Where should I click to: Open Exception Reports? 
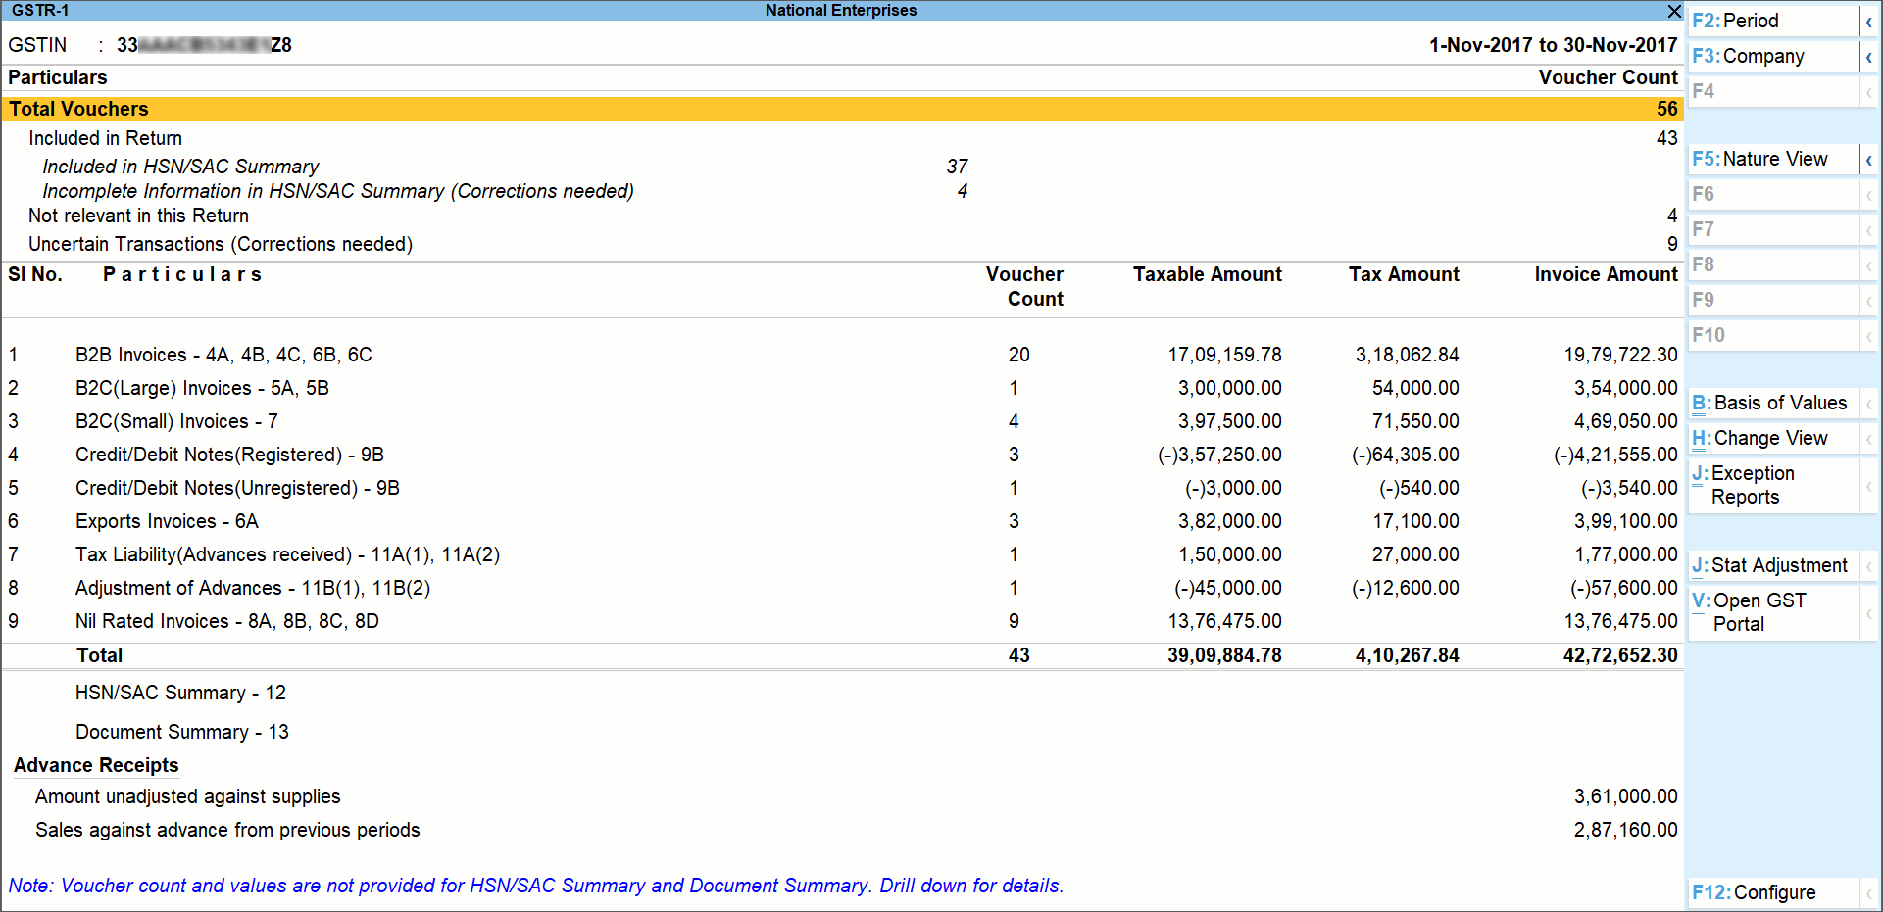click(x=1755, y=485)
